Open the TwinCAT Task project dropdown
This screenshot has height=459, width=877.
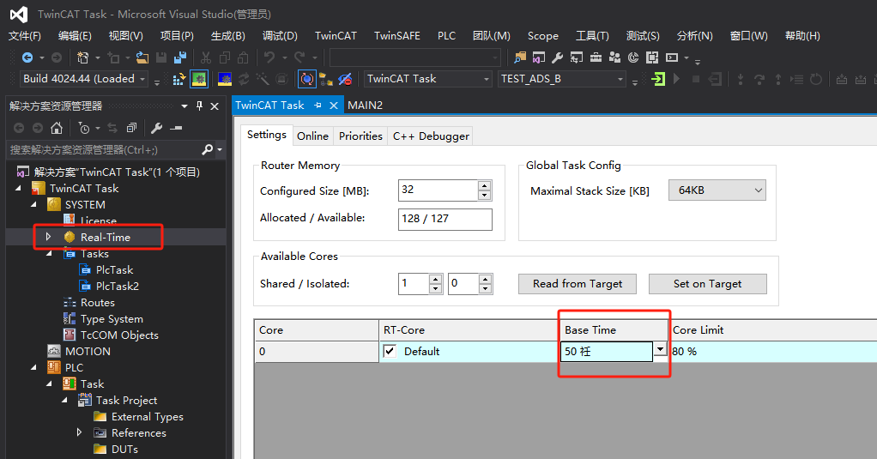(486, 80)
